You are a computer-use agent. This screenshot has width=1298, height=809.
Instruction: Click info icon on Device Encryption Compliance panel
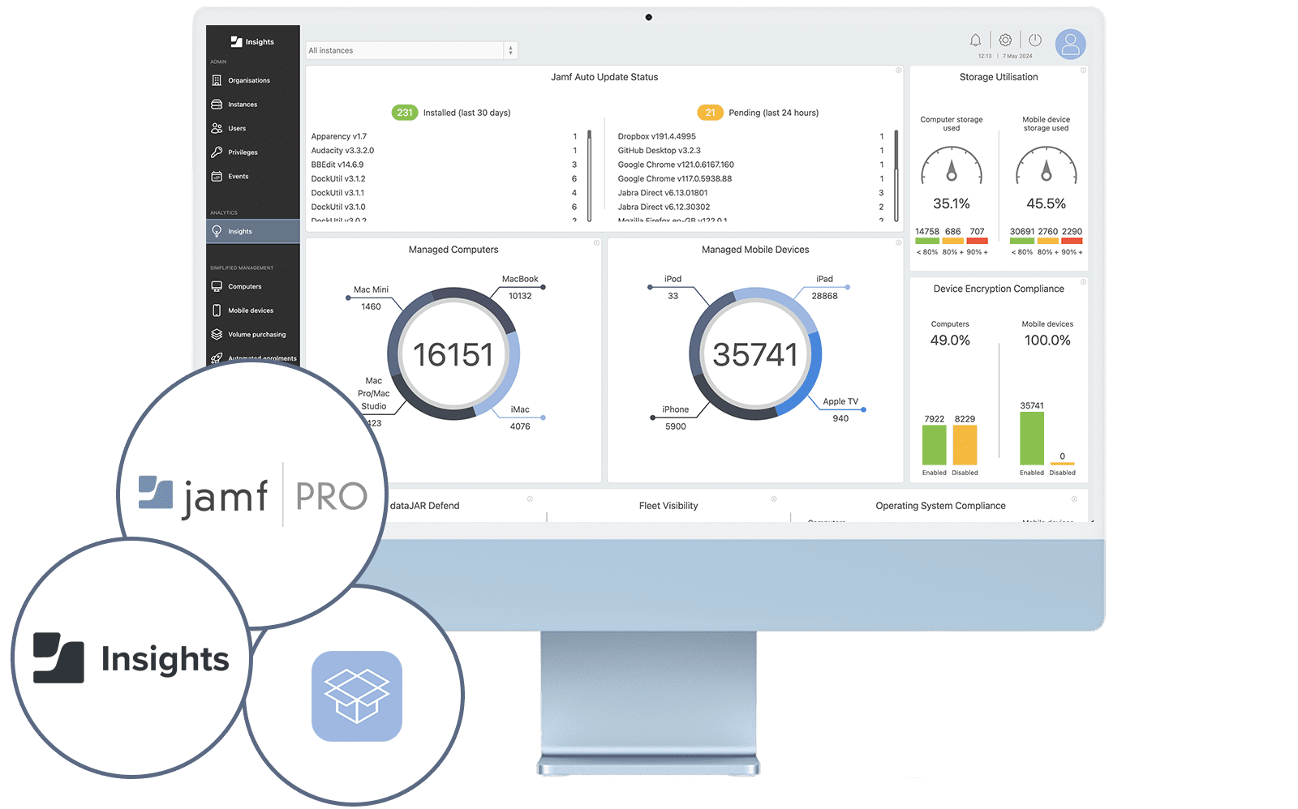click(x=1083, y=282)
